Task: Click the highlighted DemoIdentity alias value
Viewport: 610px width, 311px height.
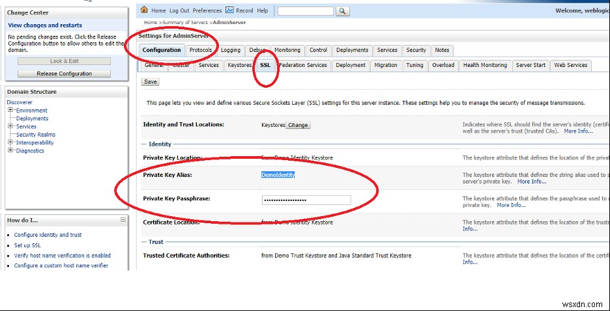Action: pos(278,175)
